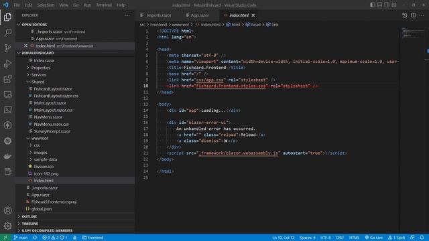Expand the Timeline section
The width and height of the screenshot is (429, 241).
(x=29, y=224)
